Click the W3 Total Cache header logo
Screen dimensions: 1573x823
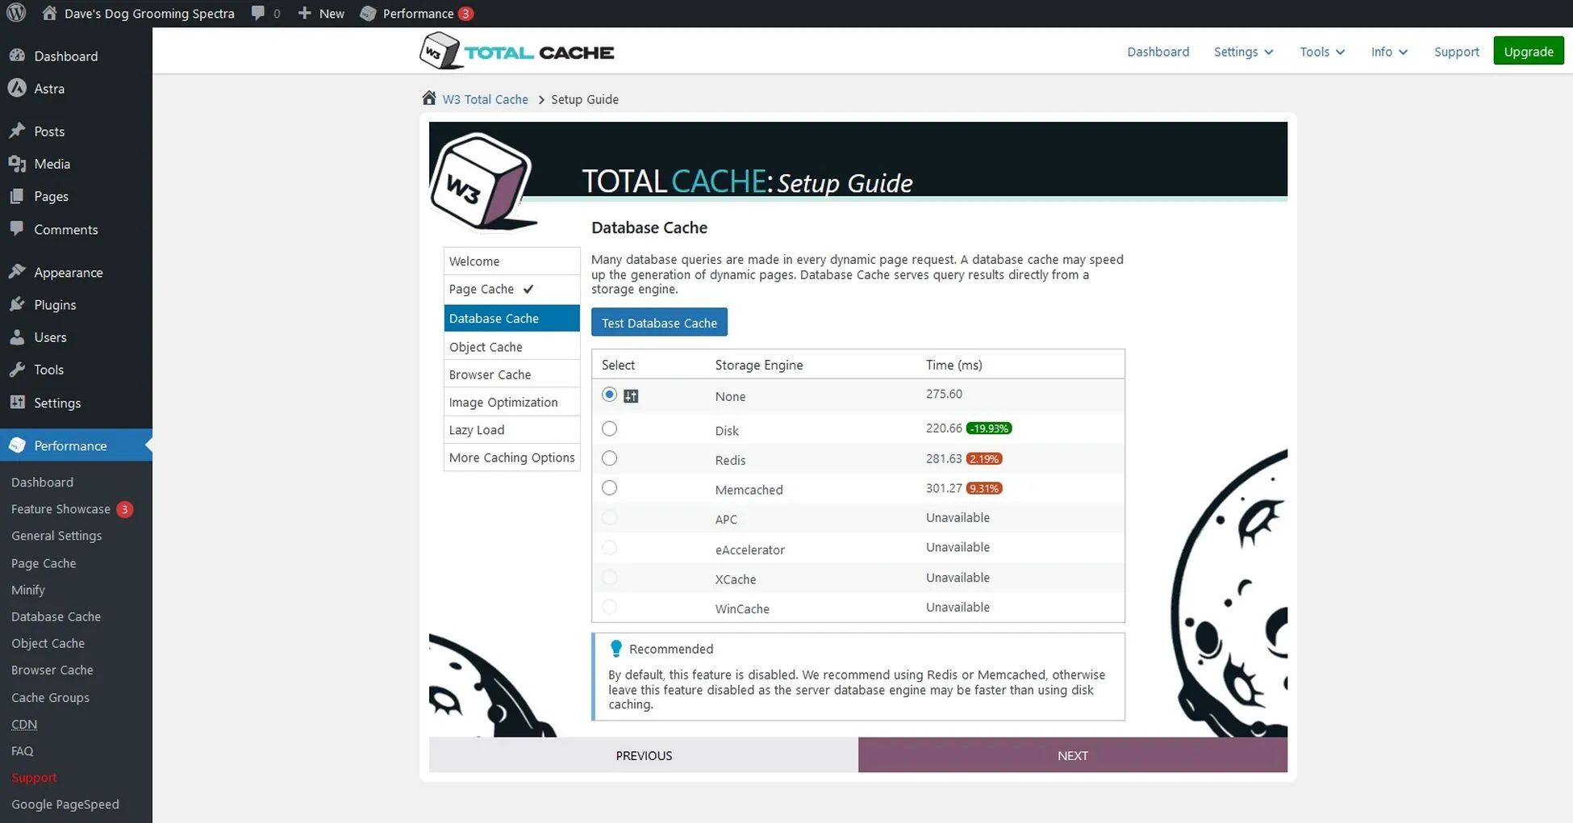click(x=516, y=51)
